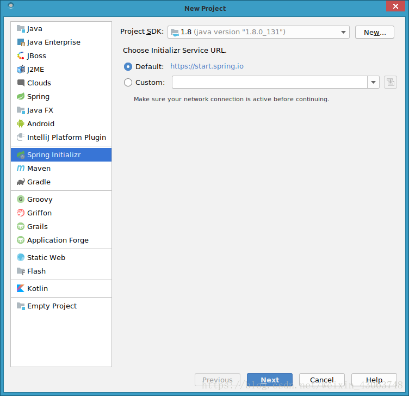Click the Empty Project folder icon
409x396 pixels.
[x=21, y=306]
